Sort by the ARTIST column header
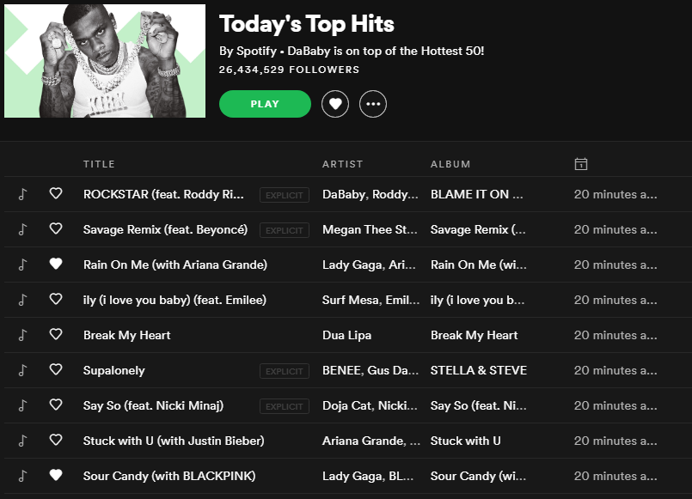692x499 pixels. [342, 164]
